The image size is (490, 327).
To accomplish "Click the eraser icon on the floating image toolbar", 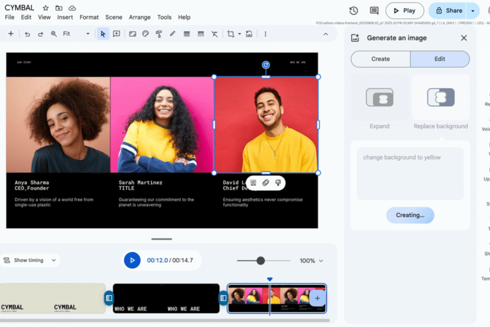I will pos(266,183).
